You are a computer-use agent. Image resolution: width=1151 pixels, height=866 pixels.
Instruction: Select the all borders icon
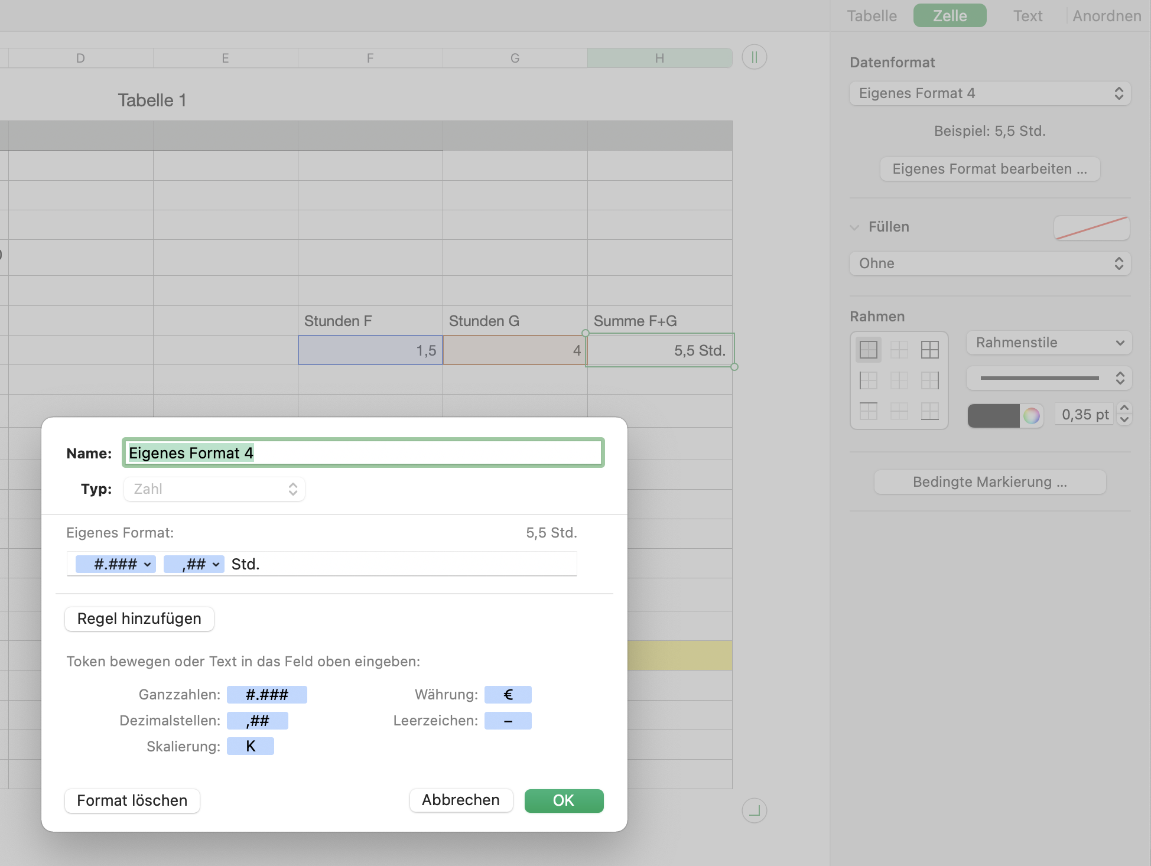click(929, 350)
